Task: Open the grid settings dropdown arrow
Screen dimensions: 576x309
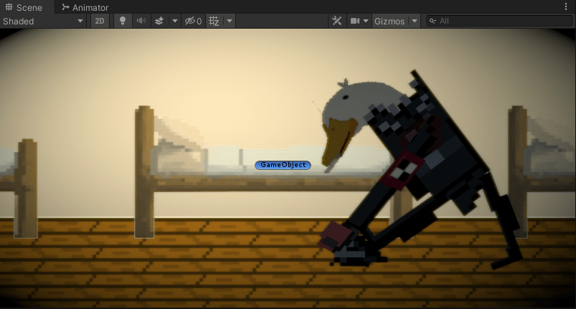Action: 230,21
